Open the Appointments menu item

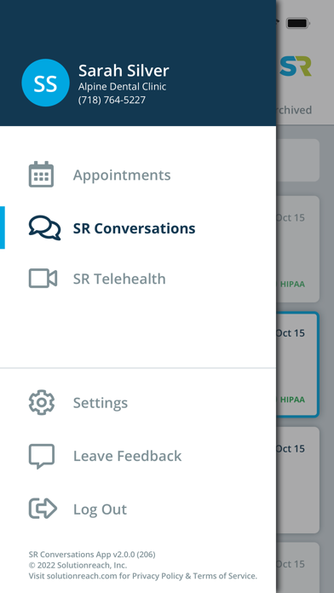pyautogui.click(x=122, y=175)
